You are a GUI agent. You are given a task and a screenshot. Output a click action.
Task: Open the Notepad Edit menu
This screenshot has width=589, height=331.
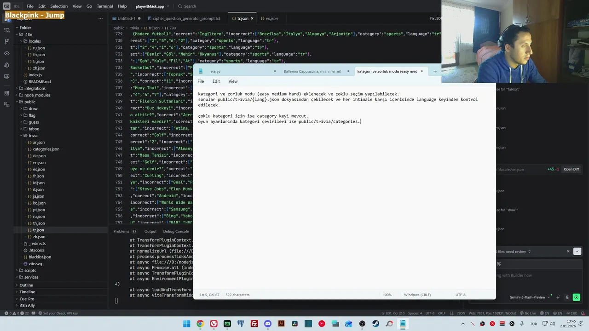pyautogui.click(x=216, y=81)
